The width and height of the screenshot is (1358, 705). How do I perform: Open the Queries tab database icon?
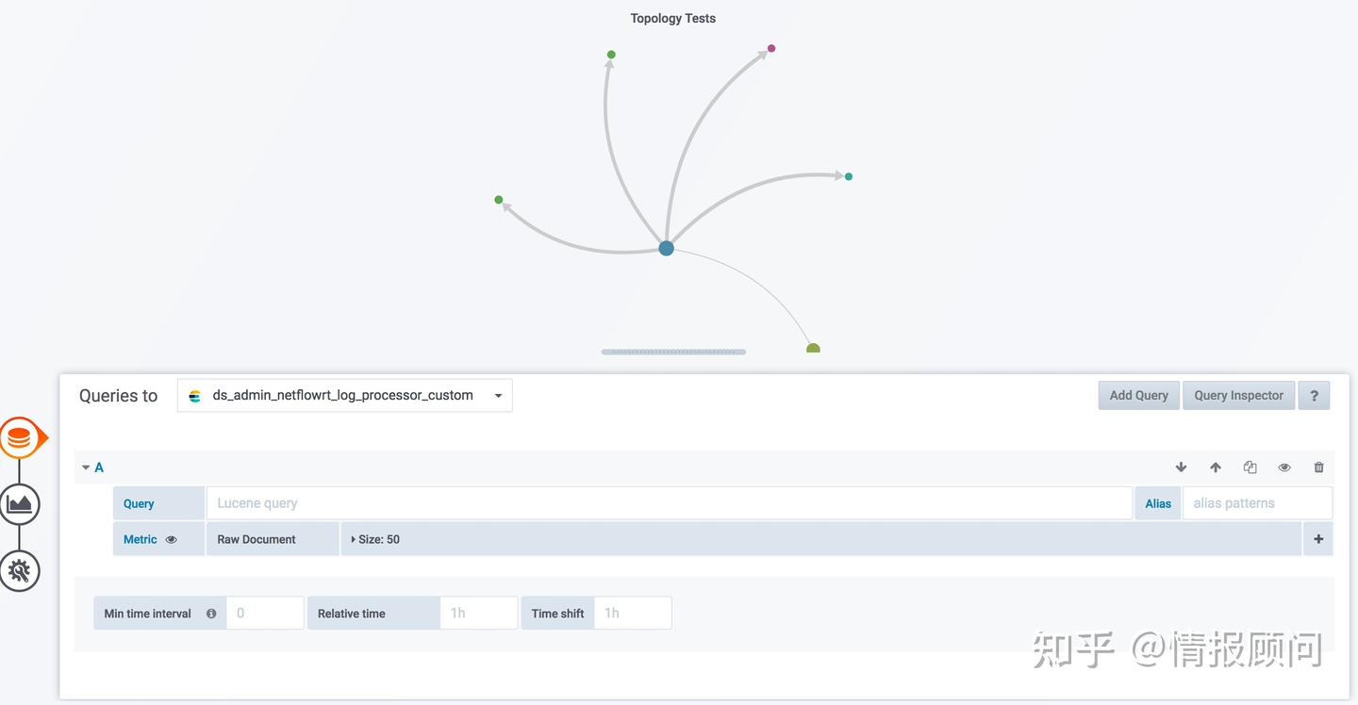20,438
